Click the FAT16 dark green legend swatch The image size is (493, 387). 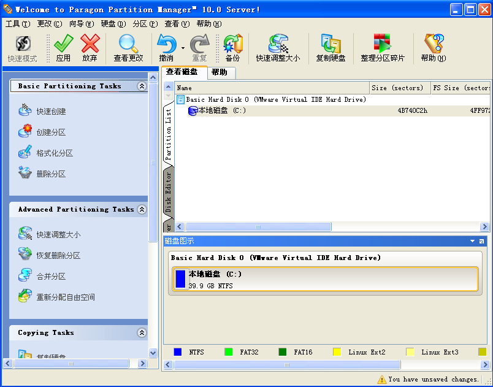click(283, 352)
